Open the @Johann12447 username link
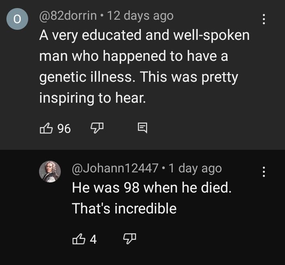This screenshot has height=265, width=285. [x=115, y=168]
